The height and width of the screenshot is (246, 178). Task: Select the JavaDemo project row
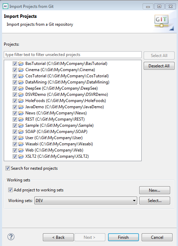[x=64, y=107]
